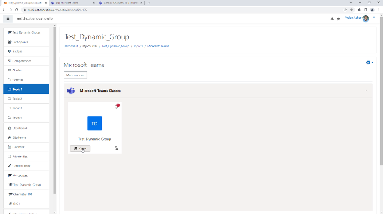Bookmark this page with star icon
The image size is (383, 214).
pos(352,10)
